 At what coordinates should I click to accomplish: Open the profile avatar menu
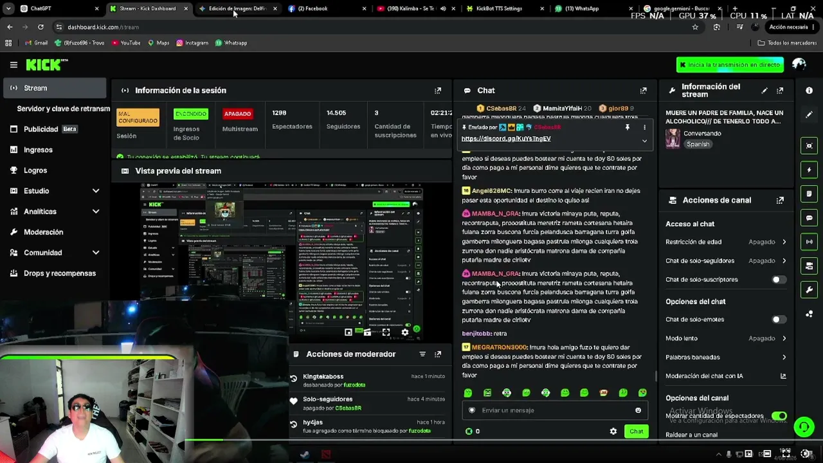click(799, 64)
